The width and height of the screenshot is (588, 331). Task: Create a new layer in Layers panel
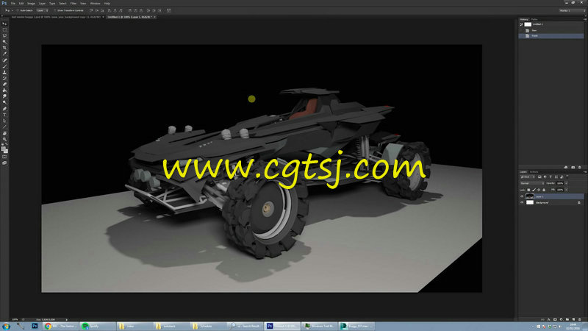click(573, 319)
